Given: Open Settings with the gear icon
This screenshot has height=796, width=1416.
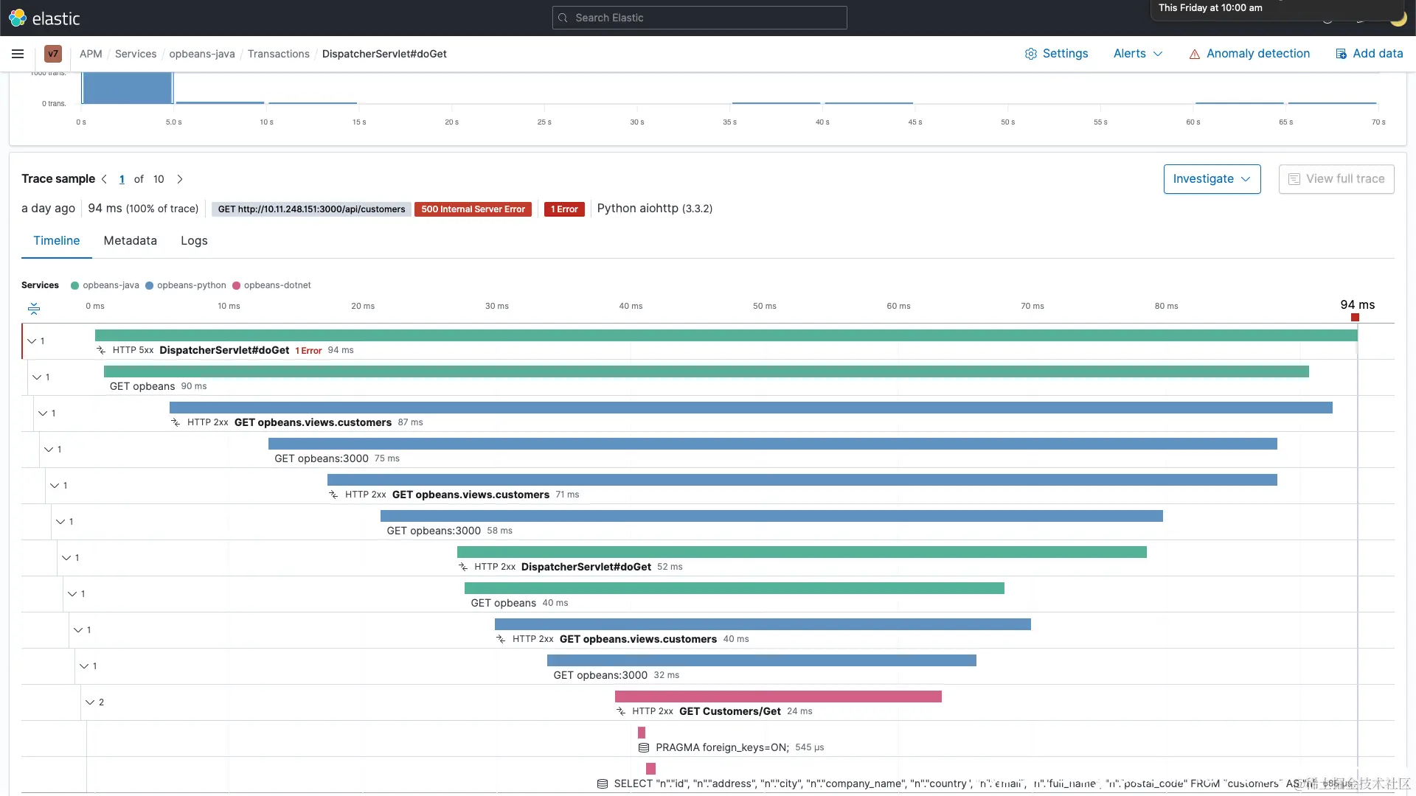Looking at the screenshot, I should 1030,54.
